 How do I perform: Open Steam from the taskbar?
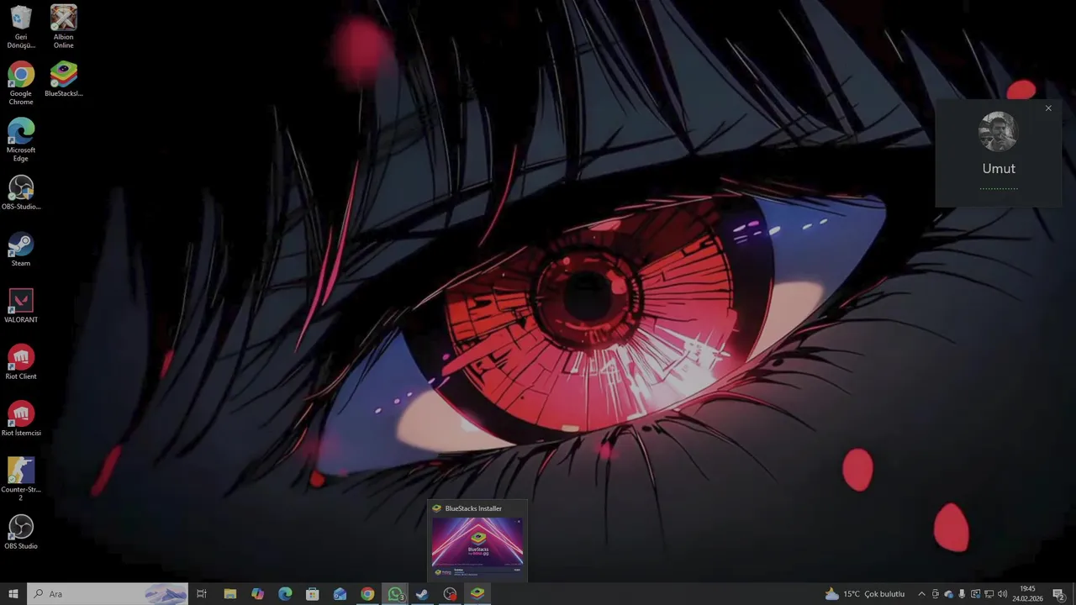[x=422, y=594]
